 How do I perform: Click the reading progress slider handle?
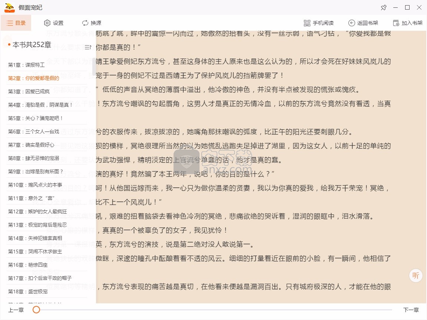pos(36,310)
